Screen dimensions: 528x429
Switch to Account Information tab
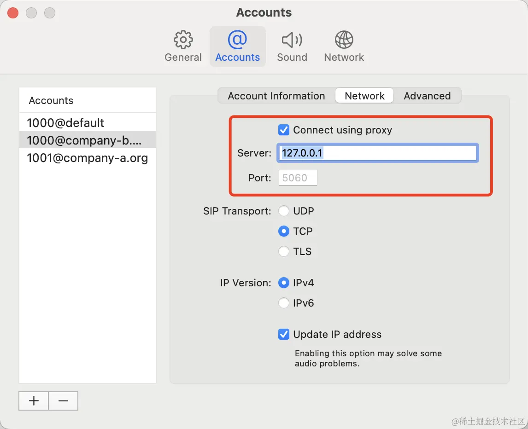pyautogui.click(x=276, y=96)
